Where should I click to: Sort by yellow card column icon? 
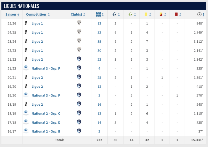[146, 15]
